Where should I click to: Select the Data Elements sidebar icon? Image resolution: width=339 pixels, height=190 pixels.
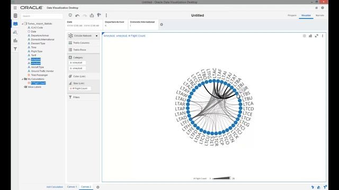point(15,24)
